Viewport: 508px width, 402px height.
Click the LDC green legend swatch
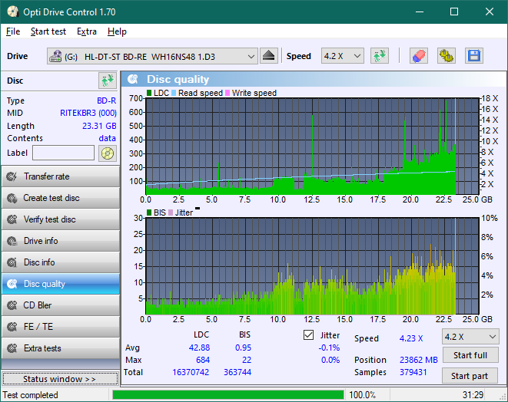coord(149,93)
